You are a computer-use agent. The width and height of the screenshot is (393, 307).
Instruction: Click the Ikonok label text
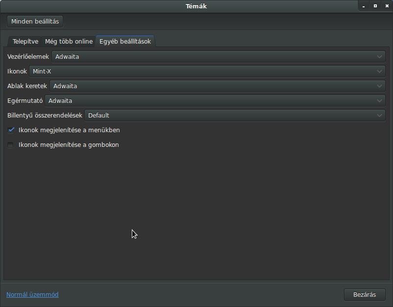click(17, 71)
